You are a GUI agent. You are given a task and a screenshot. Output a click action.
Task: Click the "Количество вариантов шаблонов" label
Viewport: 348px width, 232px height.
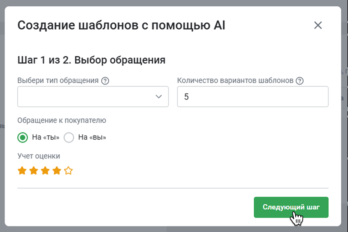point(235,81)
